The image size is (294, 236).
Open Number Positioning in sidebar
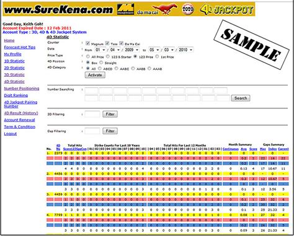pos(22,89)
